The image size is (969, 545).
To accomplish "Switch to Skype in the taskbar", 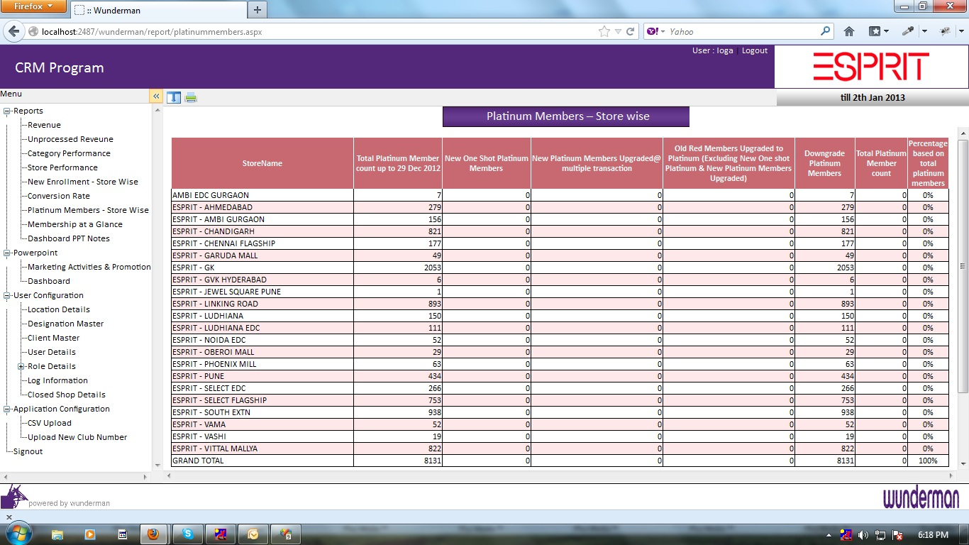I will [x=188, y=534].
